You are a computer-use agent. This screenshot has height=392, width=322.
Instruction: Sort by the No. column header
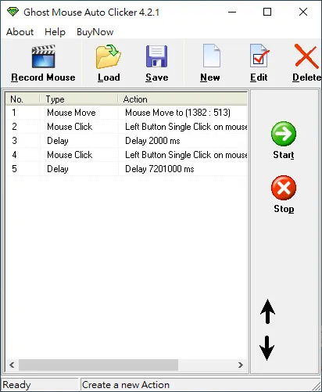point(23,99)
